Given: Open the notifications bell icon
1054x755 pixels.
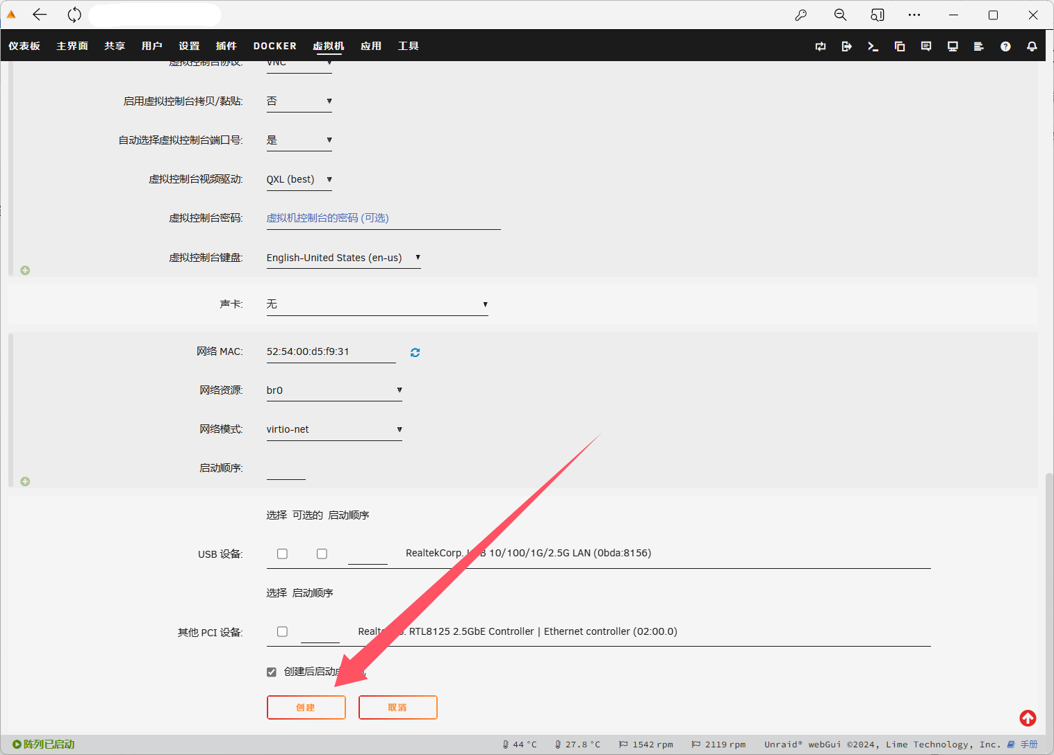Looking at the screenshot, I should (1032, 47).
